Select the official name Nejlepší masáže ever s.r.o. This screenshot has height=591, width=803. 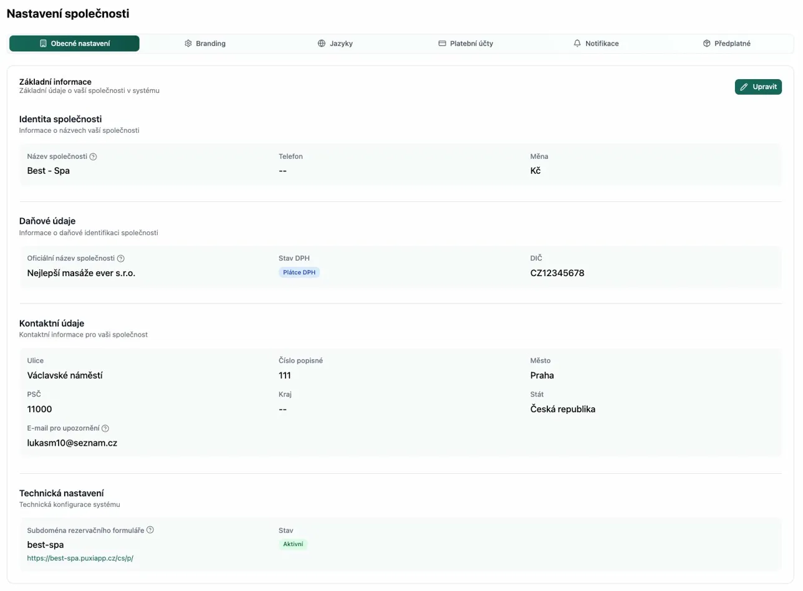pyautogui.click(x=82, y=272)
